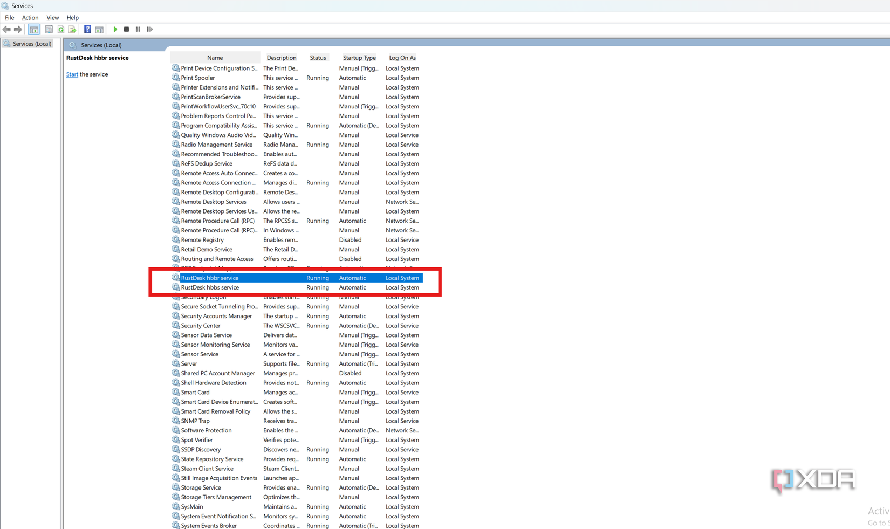Viewport: 890px width, 529px height.
Task: Click Running status of Print Spooler
Action: (x=318, y=78)
